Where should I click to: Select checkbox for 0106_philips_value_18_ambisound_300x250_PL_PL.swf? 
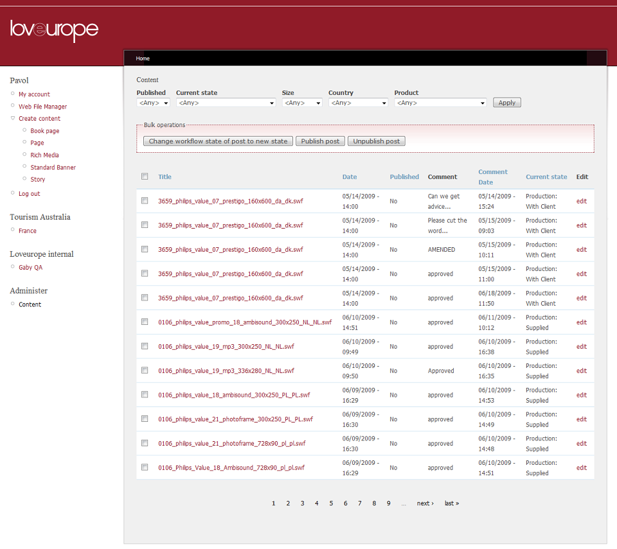145,394
